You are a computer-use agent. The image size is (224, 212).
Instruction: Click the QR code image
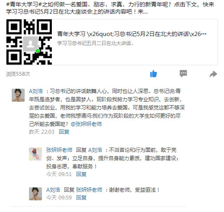pyautogui.click(x=29, y=42)
